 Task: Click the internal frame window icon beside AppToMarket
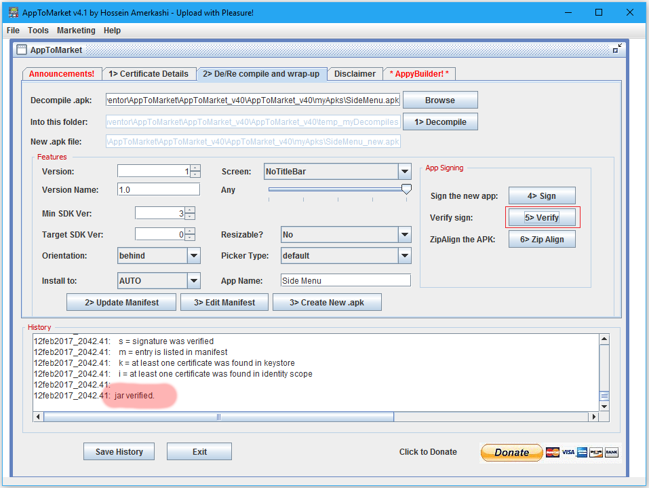[x=22, y=50]
